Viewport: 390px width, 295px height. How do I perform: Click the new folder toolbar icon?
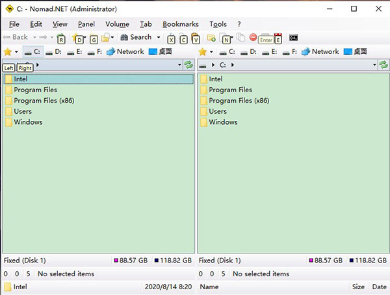[x=211, y=38]
